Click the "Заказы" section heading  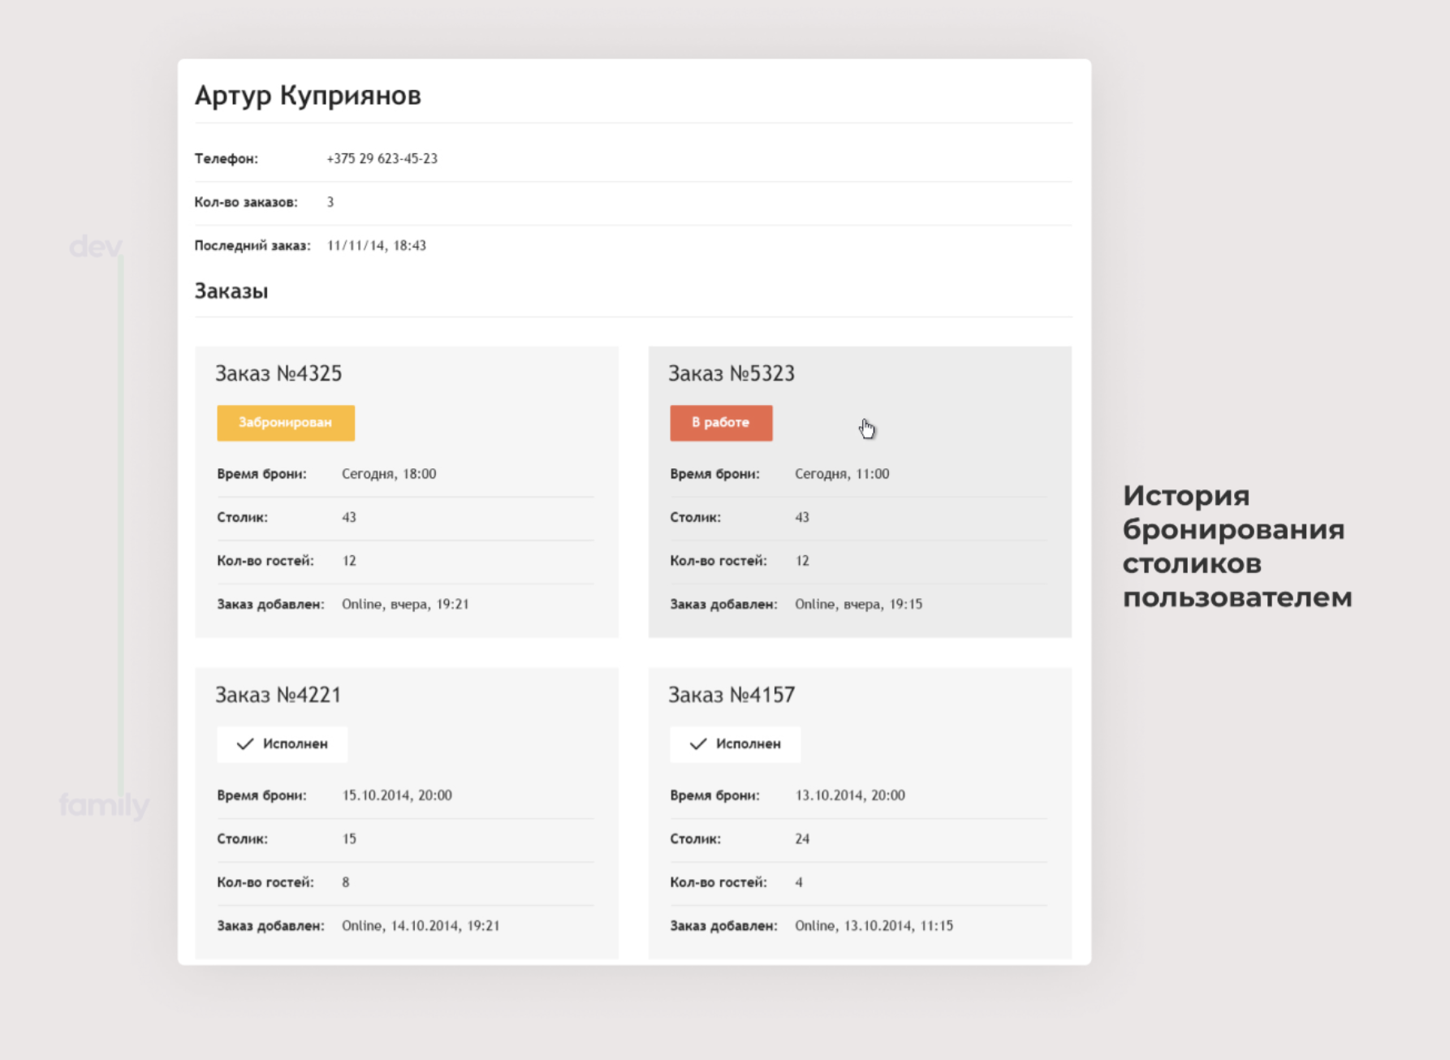pos(231,291)
